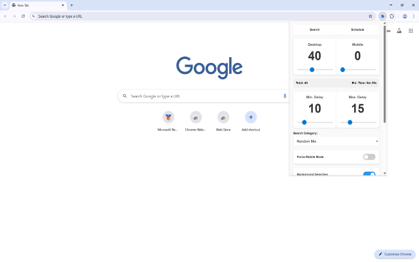
Task: Click the Min. Delay value 10
Action: pyautogui.click(x=314, y=109)
